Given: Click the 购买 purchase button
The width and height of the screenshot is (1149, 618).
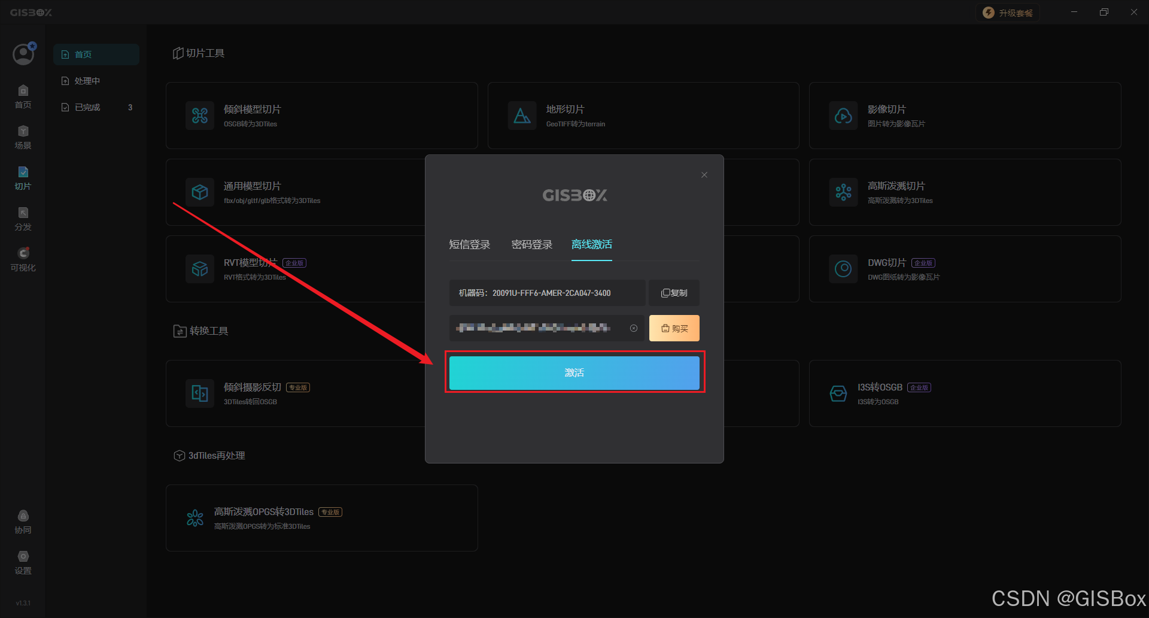Looking at the screenshot, I should (x=674, y=328).
